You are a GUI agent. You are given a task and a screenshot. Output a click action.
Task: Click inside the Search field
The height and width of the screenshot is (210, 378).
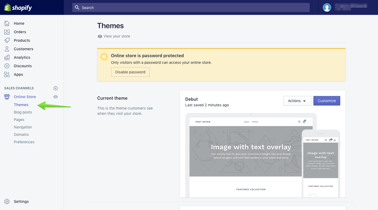[191, 7]
